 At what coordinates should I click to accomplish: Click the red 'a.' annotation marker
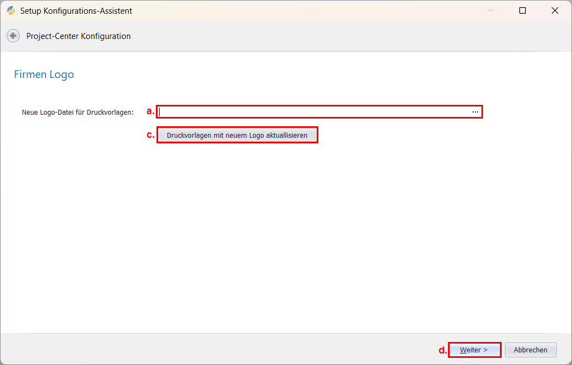[x=150, y=111]
